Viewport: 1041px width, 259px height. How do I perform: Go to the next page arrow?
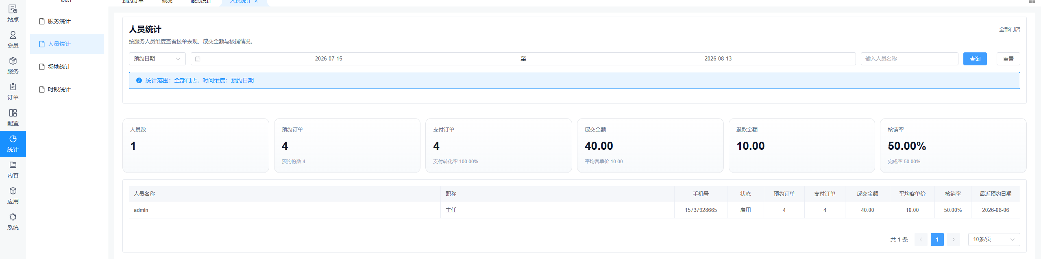953,240
